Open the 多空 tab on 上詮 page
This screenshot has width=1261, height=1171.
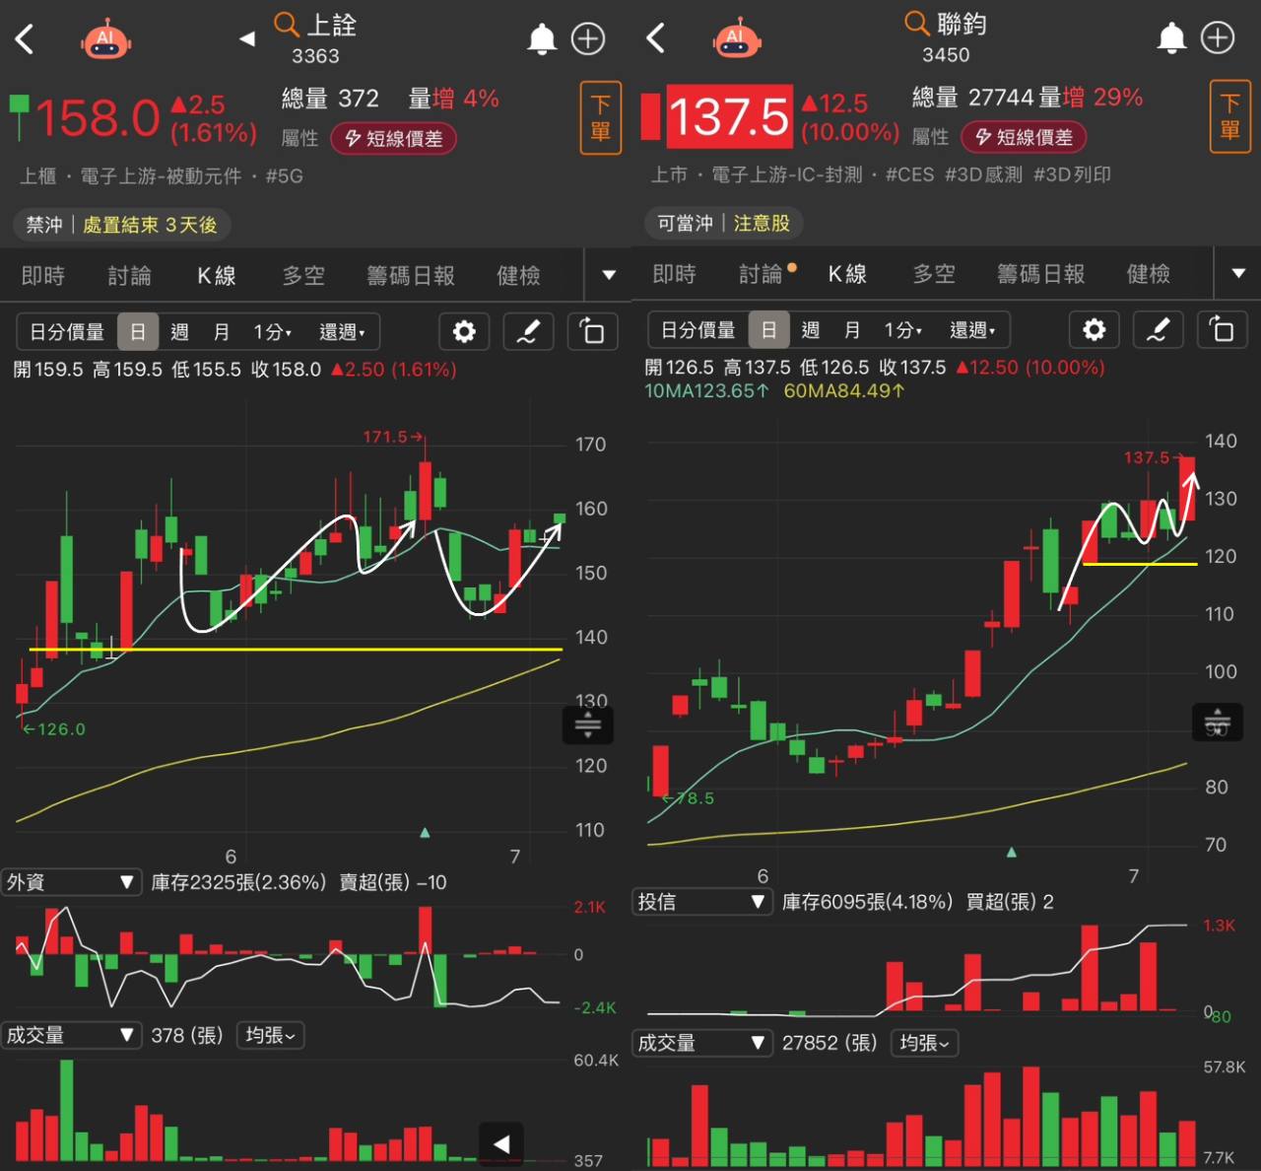(303, 276)
